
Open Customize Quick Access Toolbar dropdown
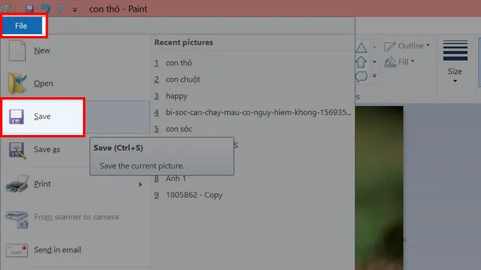tap(75, 10)
